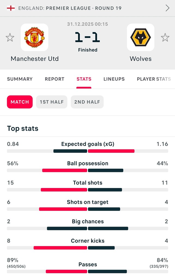The height and width of the screenshot is (279, 175).
Task: Open the Summary tab
Action: pos(20,79)
